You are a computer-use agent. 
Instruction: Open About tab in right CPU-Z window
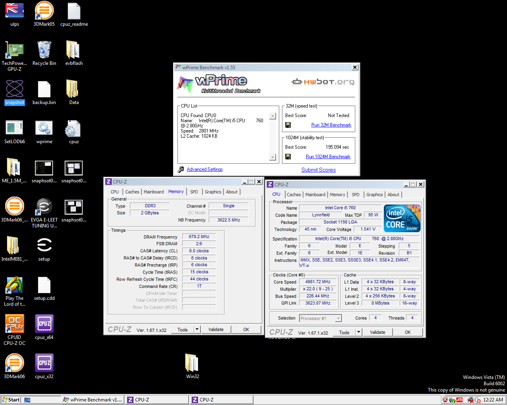[x=393, y=195]
